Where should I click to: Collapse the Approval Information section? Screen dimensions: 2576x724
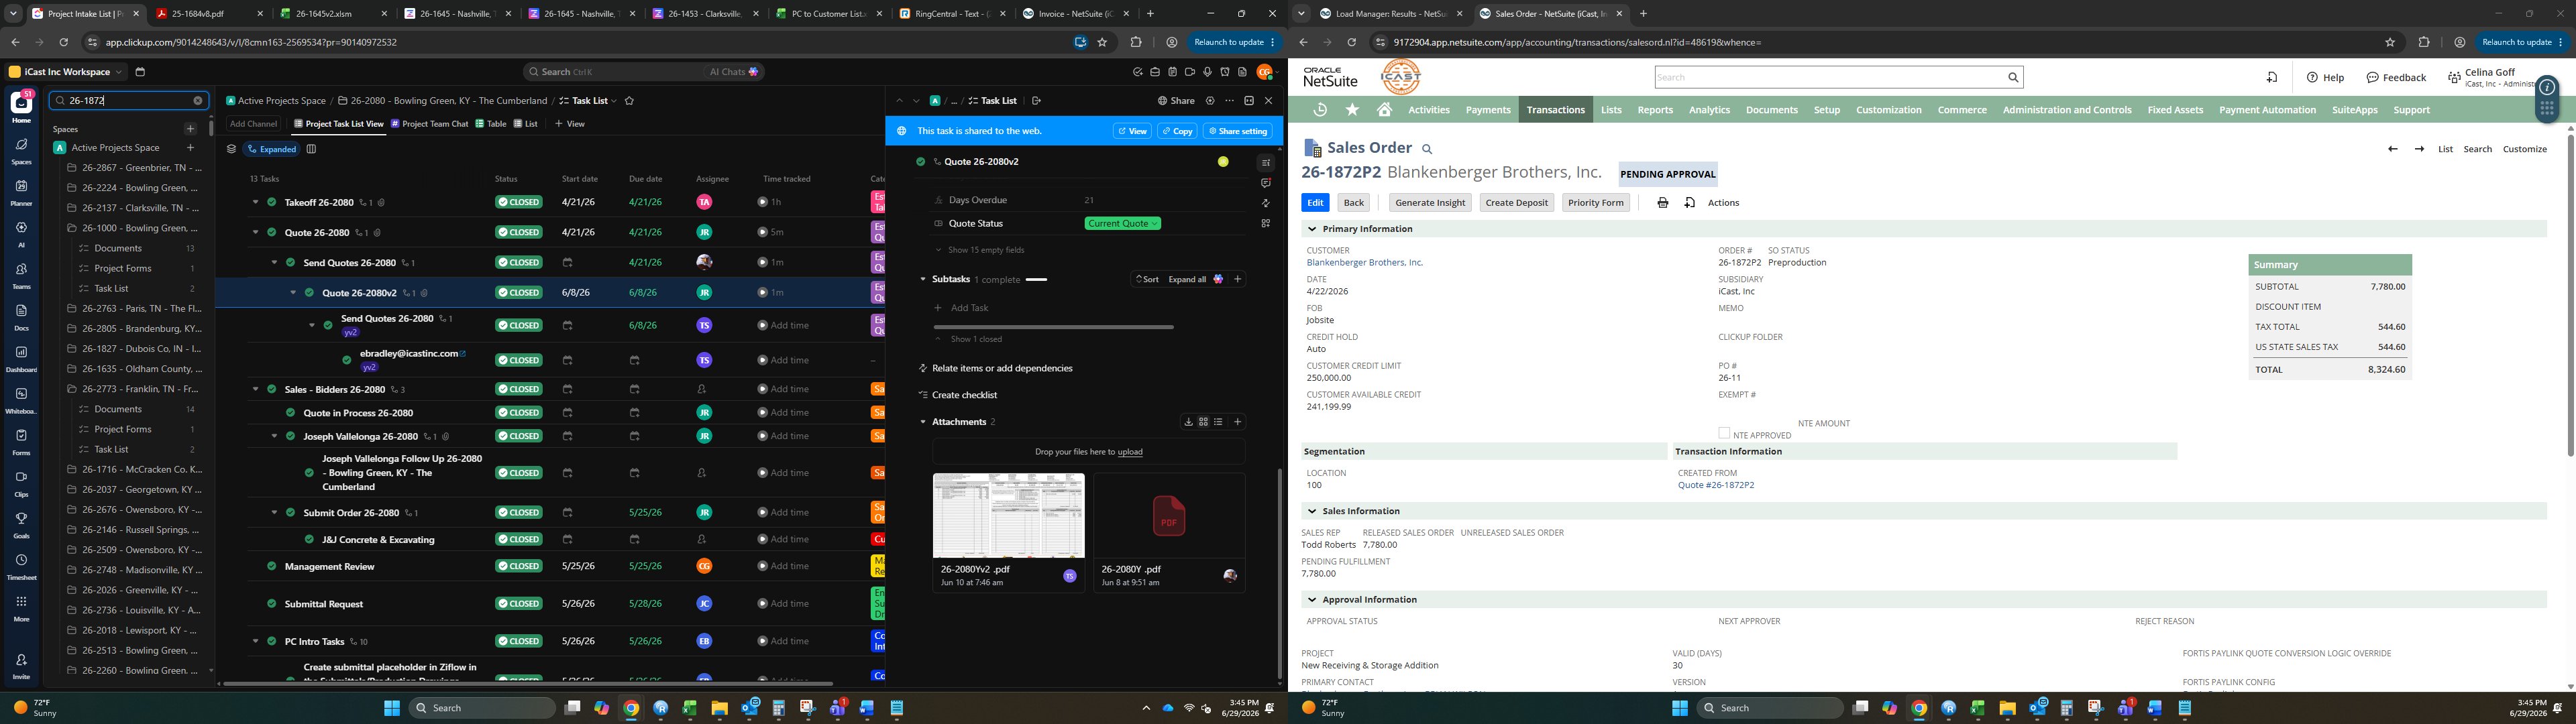coord(1312,600)
